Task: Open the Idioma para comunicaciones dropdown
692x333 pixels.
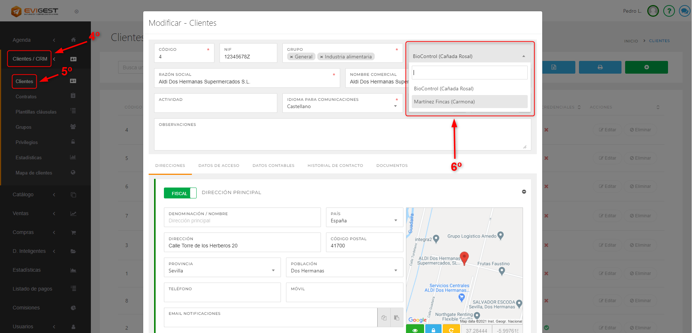Action: pos(342,106)
